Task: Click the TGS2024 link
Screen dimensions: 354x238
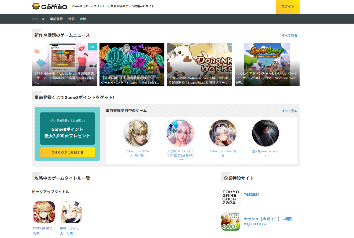Action: (252, 195)
